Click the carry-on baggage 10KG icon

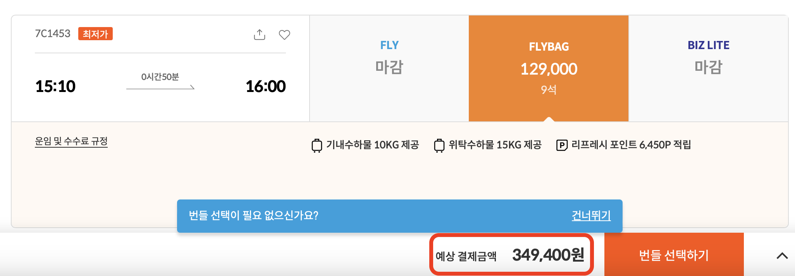(x=318, y=145)
